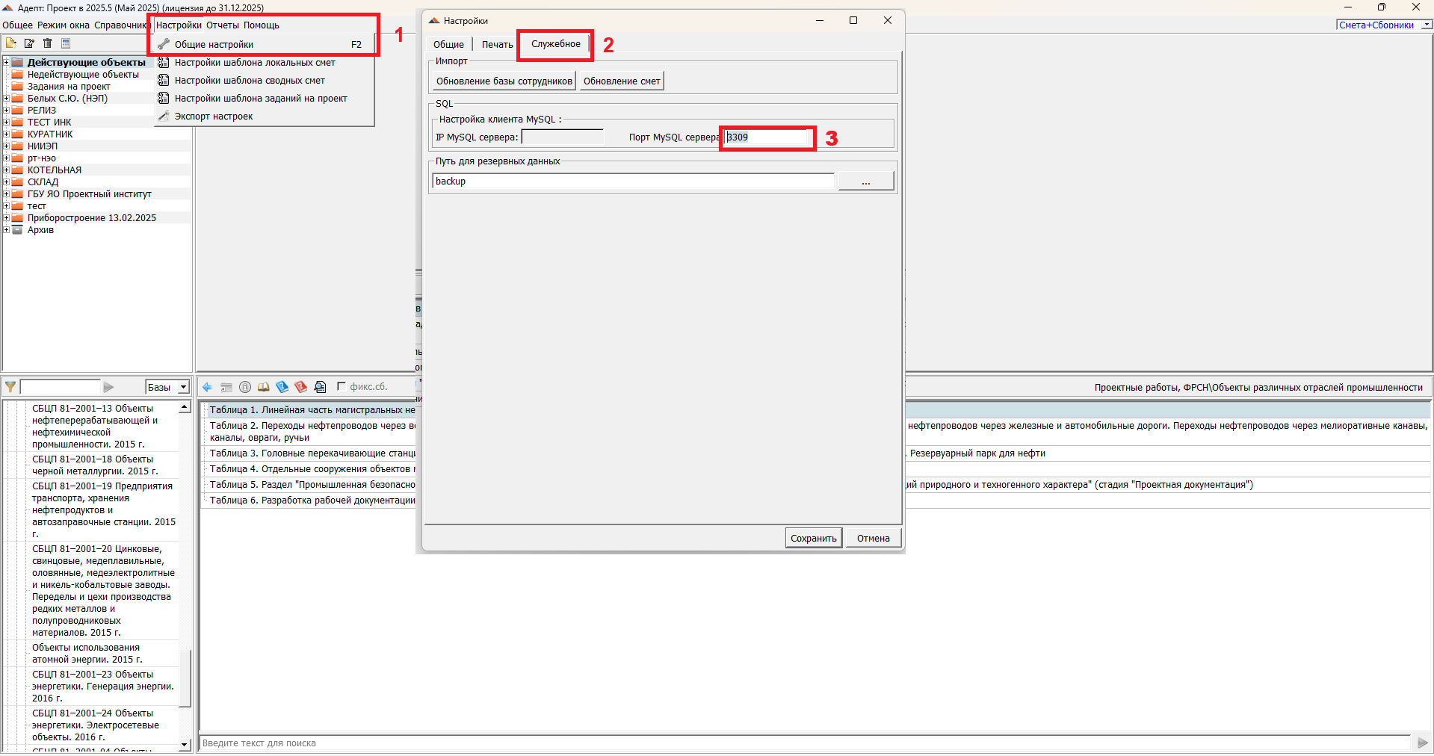
Task: Click the IP MySQL сервера field
Action: pyautogui.click(x=562, y=137)
